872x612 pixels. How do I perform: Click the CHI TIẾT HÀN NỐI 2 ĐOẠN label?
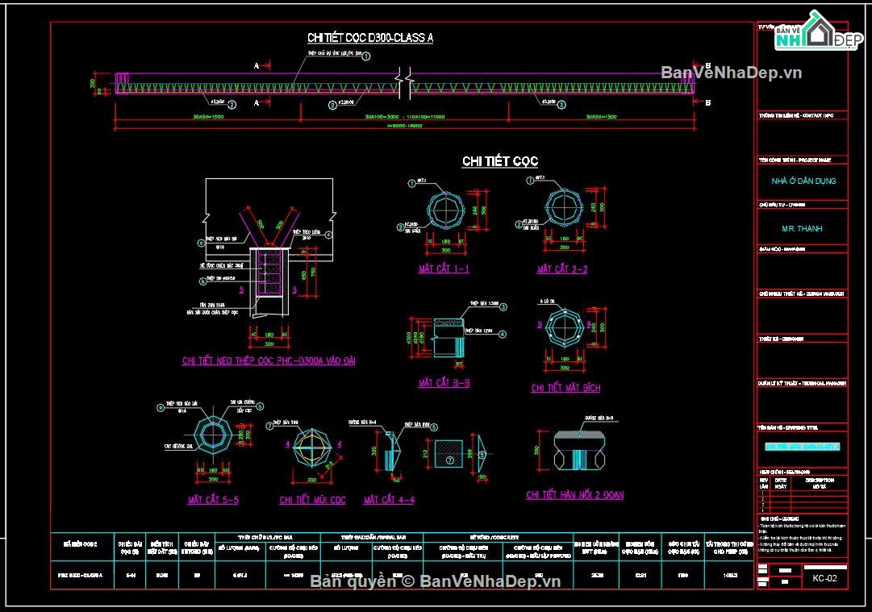pyautogui.click(x=574, y=495)
